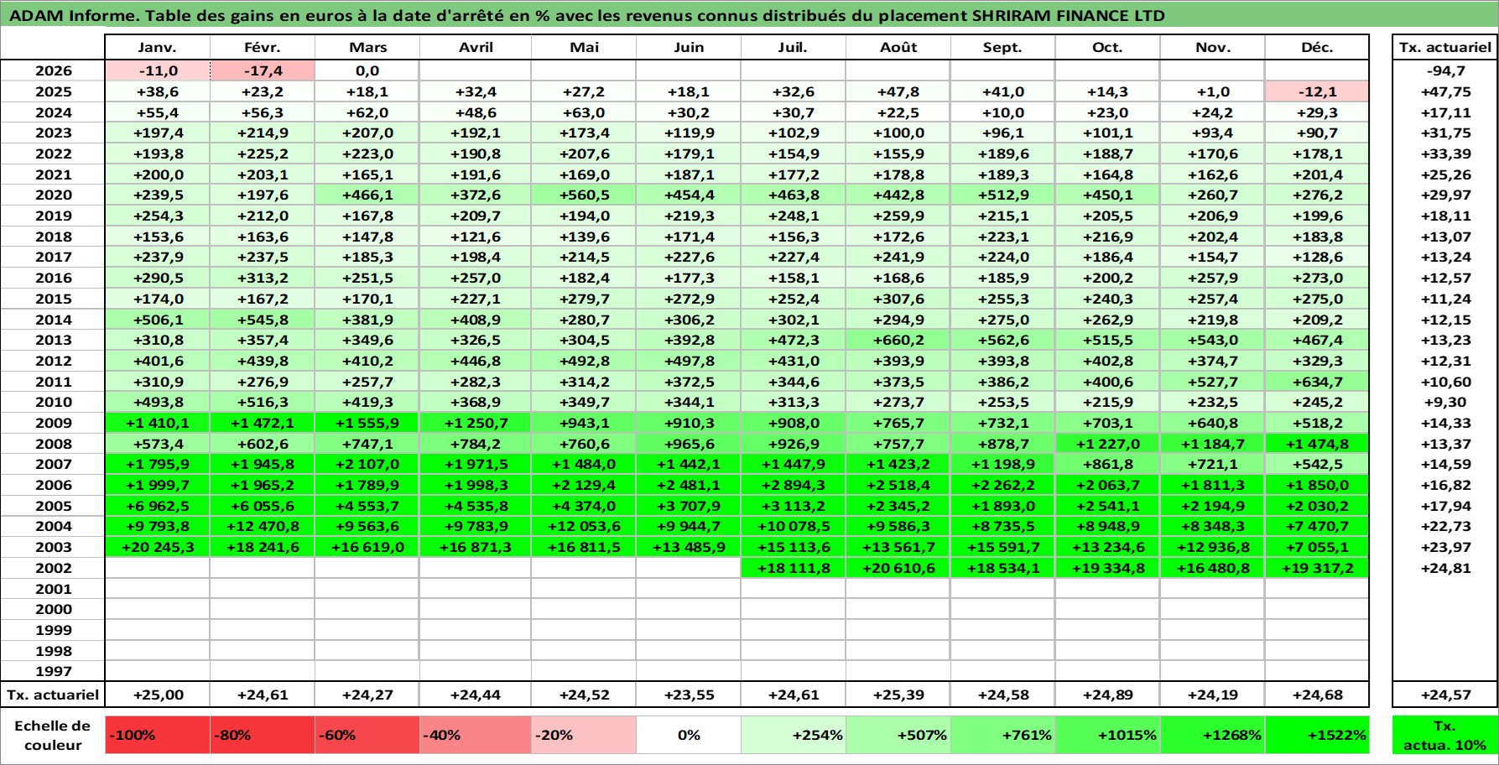The height and width of the screenshot is (765, 1499).
Task: Select the Avril column header
Action: click(476, 47)
